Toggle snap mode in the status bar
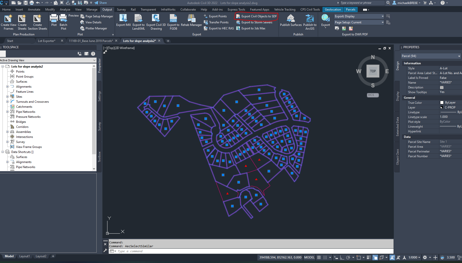 (325, 257)
